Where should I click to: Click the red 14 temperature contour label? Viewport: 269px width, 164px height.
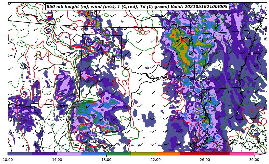[251, 110]
